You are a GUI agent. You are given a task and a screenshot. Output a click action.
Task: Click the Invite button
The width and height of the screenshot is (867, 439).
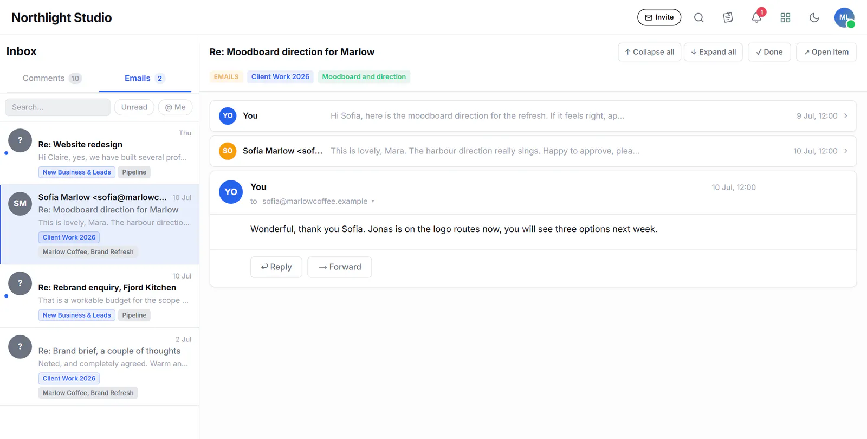pyautogui.click(x=659, y=17)
